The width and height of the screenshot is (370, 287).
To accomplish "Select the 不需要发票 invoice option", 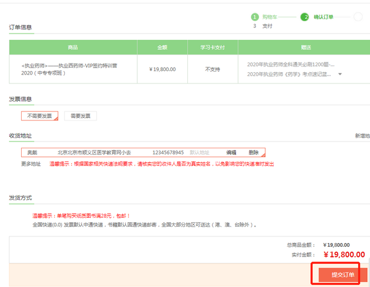I will pyautogui.click(x=40, y=116).
